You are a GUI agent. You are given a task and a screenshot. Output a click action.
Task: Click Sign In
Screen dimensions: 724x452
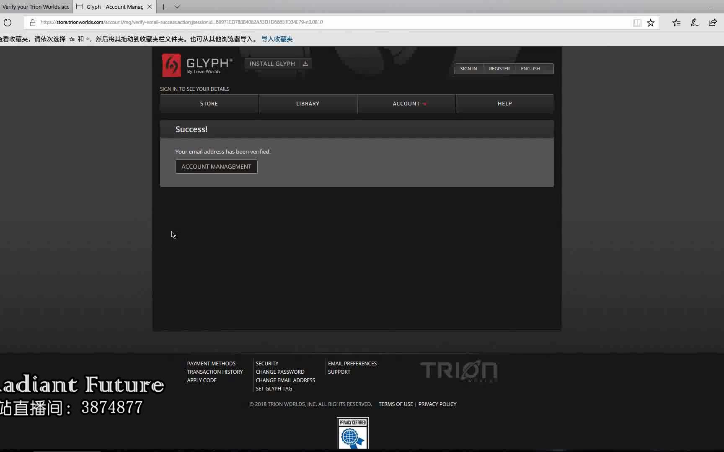point(468,69)
